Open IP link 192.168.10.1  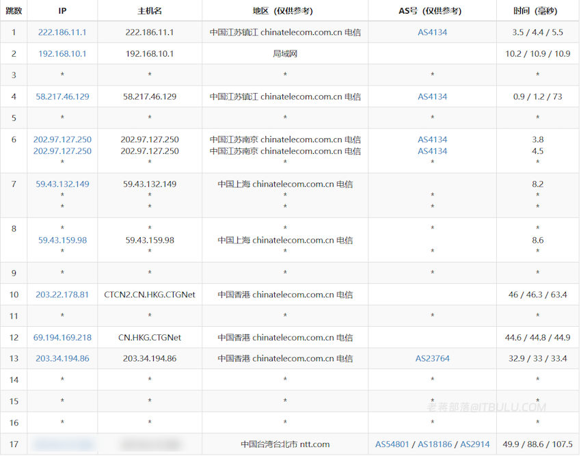click(62, 54)
